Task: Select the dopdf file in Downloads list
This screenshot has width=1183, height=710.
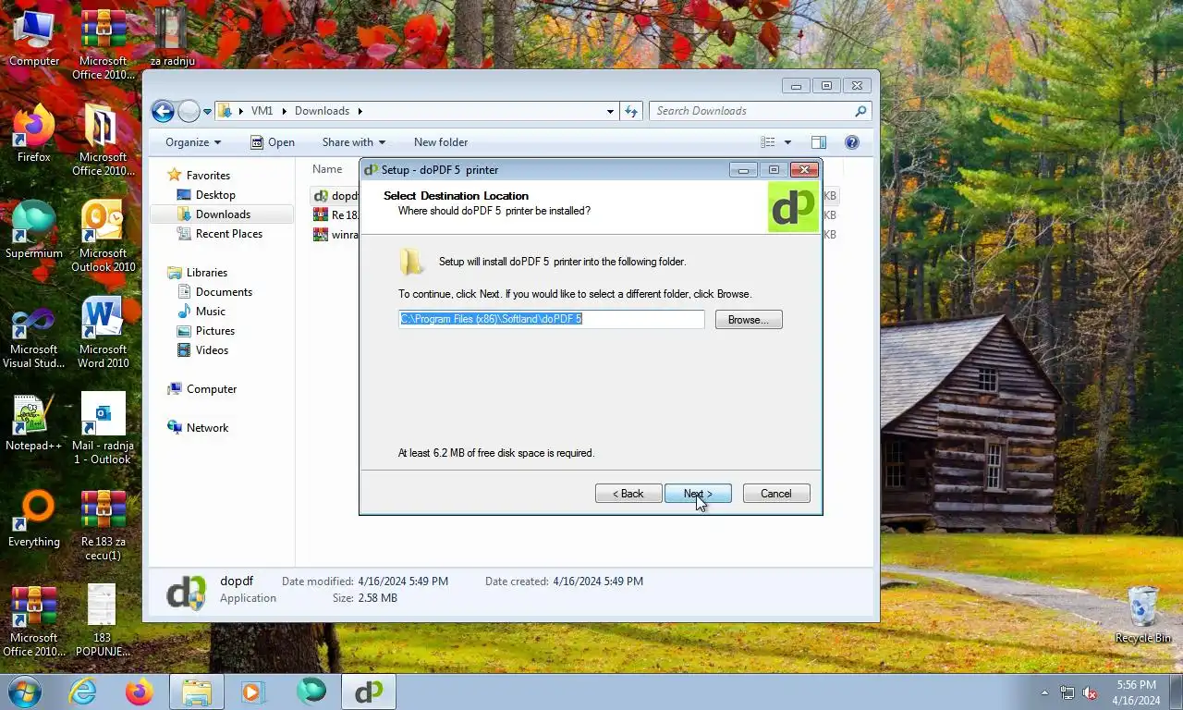Action: click(336, 196)
